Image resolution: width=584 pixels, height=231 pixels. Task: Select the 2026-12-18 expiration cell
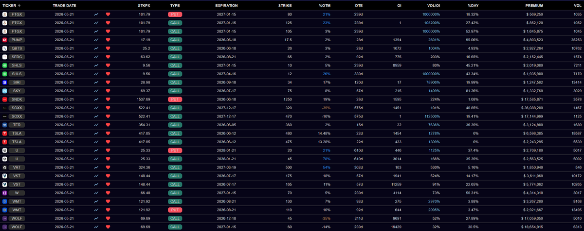(x=227, y=218)
